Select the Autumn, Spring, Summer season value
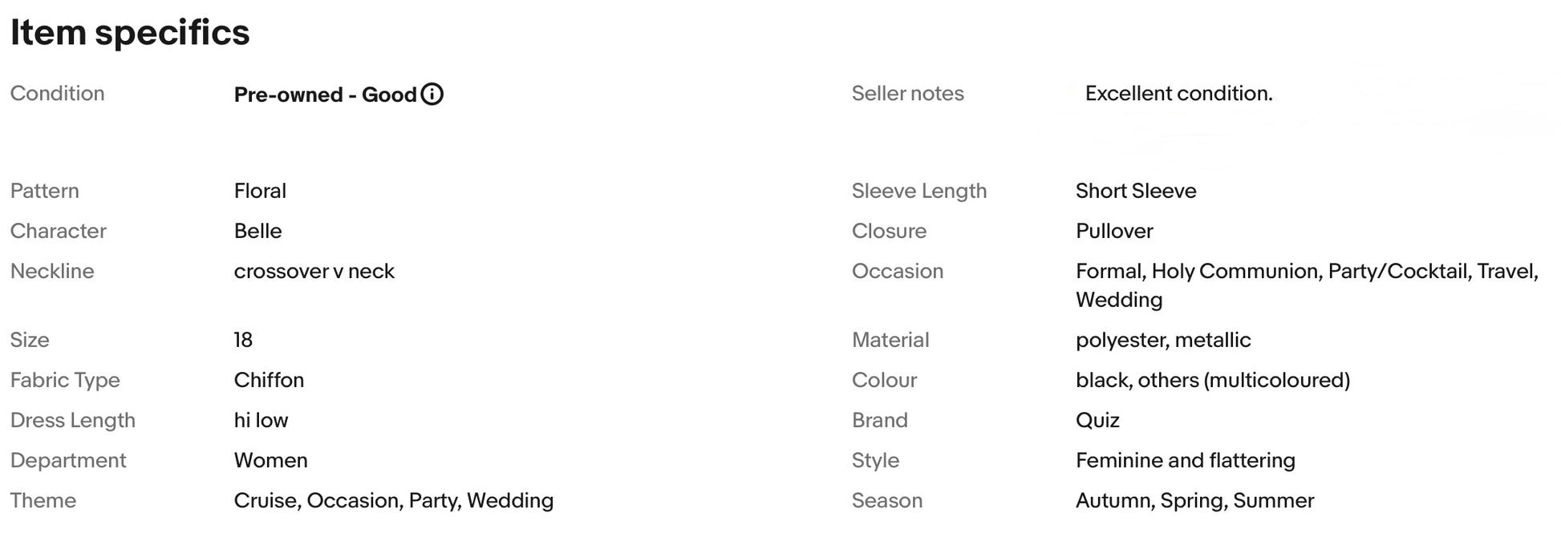Image resolution: width=1561 pixels, height=557 pixels. [x=1194, y=500]
